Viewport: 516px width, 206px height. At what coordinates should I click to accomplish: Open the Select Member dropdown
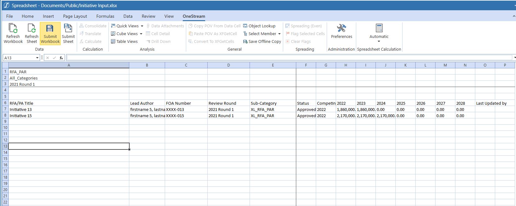coord(279,34)
